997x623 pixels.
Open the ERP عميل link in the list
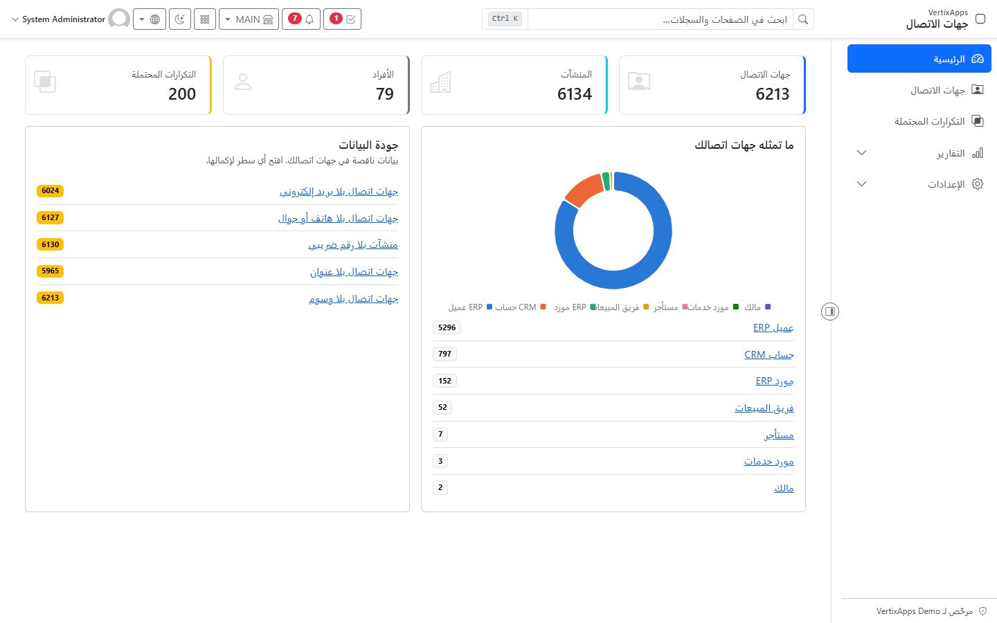[773, 327]
